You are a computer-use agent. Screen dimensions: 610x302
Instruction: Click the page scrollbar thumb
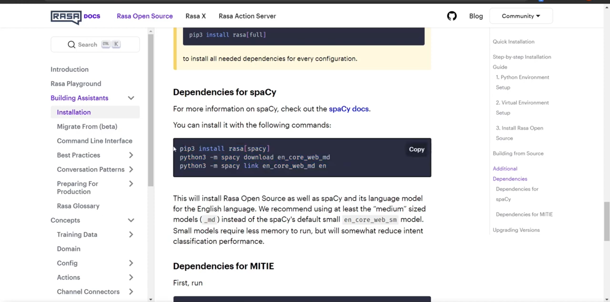607,221
